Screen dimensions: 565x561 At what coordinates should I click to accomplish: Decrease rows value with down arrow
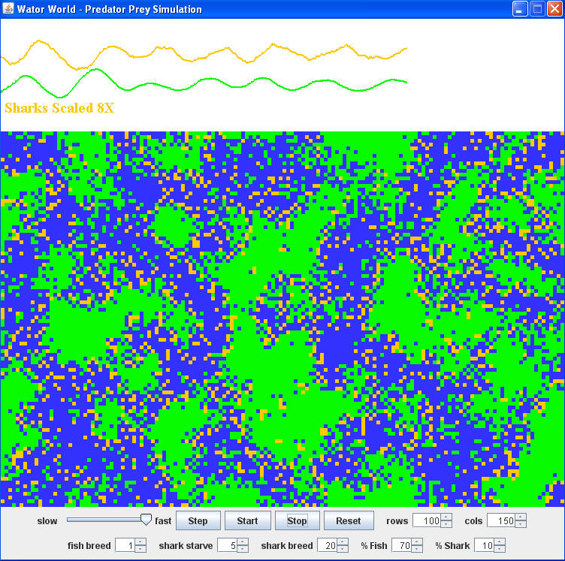pyautogui.click(x=446, y=524)
